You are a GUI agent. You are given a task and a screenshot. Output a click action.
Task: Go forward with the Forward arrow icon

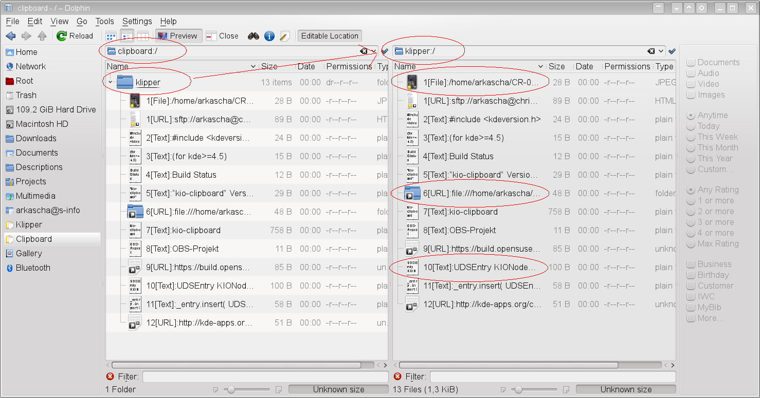pos(26,36)
